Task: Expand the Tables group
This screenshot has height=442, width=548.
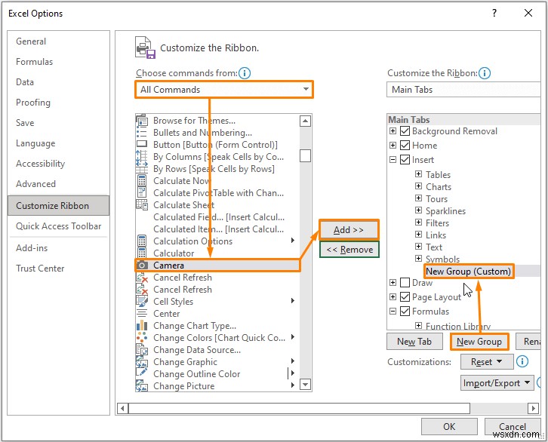Action: pos(418,174)
